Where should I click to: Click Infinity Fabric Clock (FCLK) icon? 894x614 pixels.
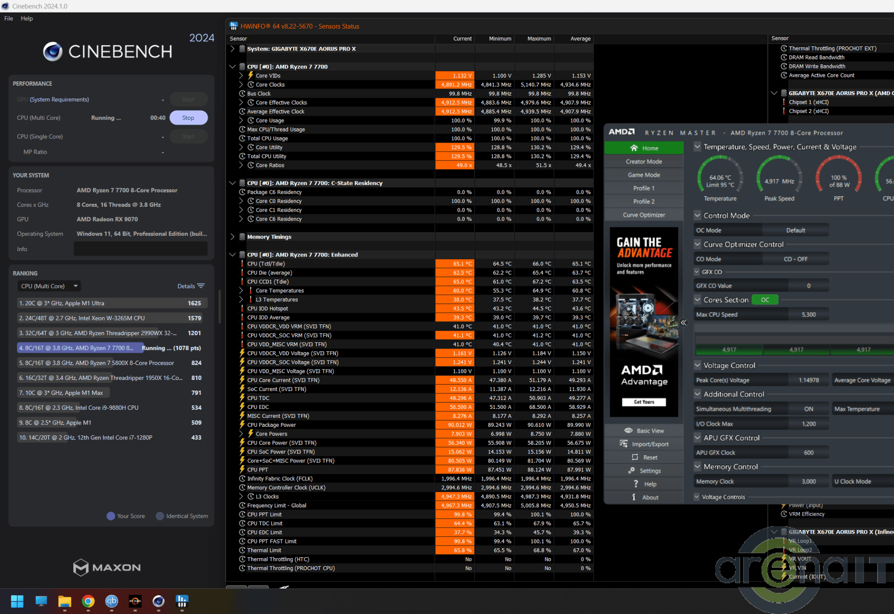click(x=242, y=479)
